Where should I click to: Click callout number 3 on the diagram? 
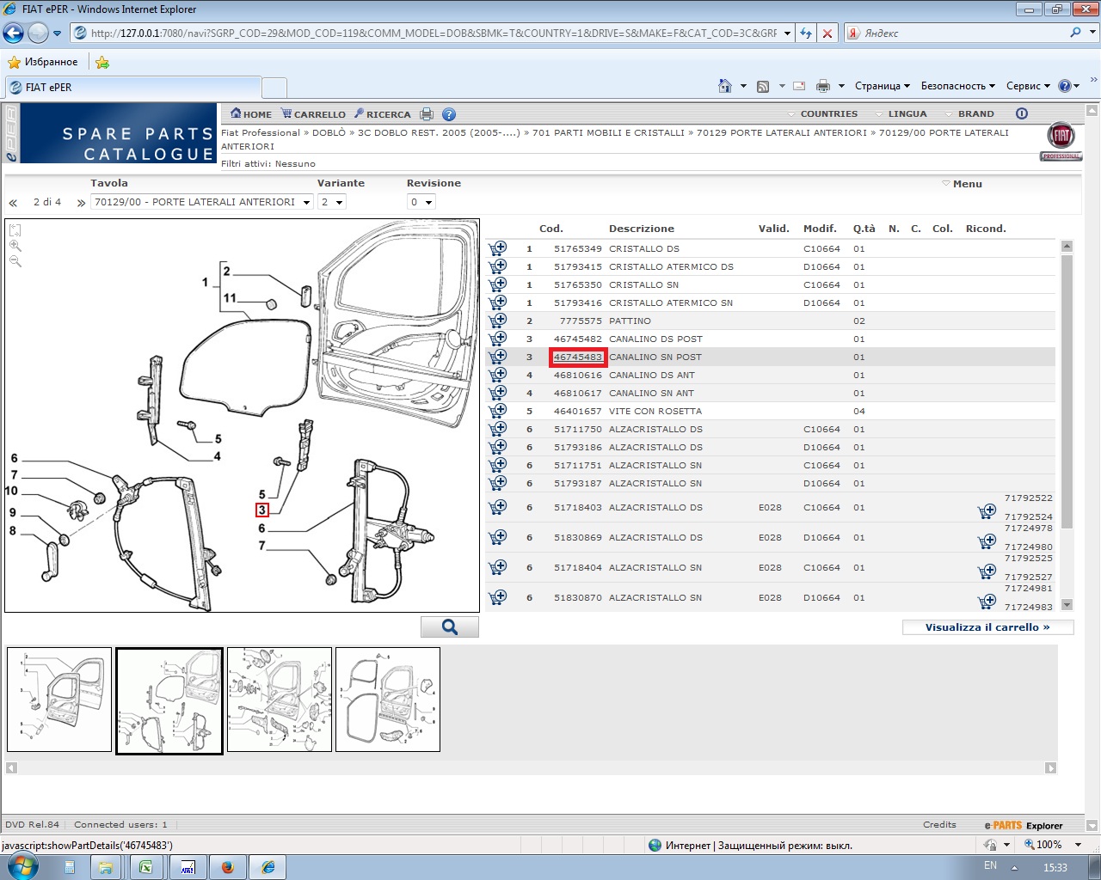262,510
